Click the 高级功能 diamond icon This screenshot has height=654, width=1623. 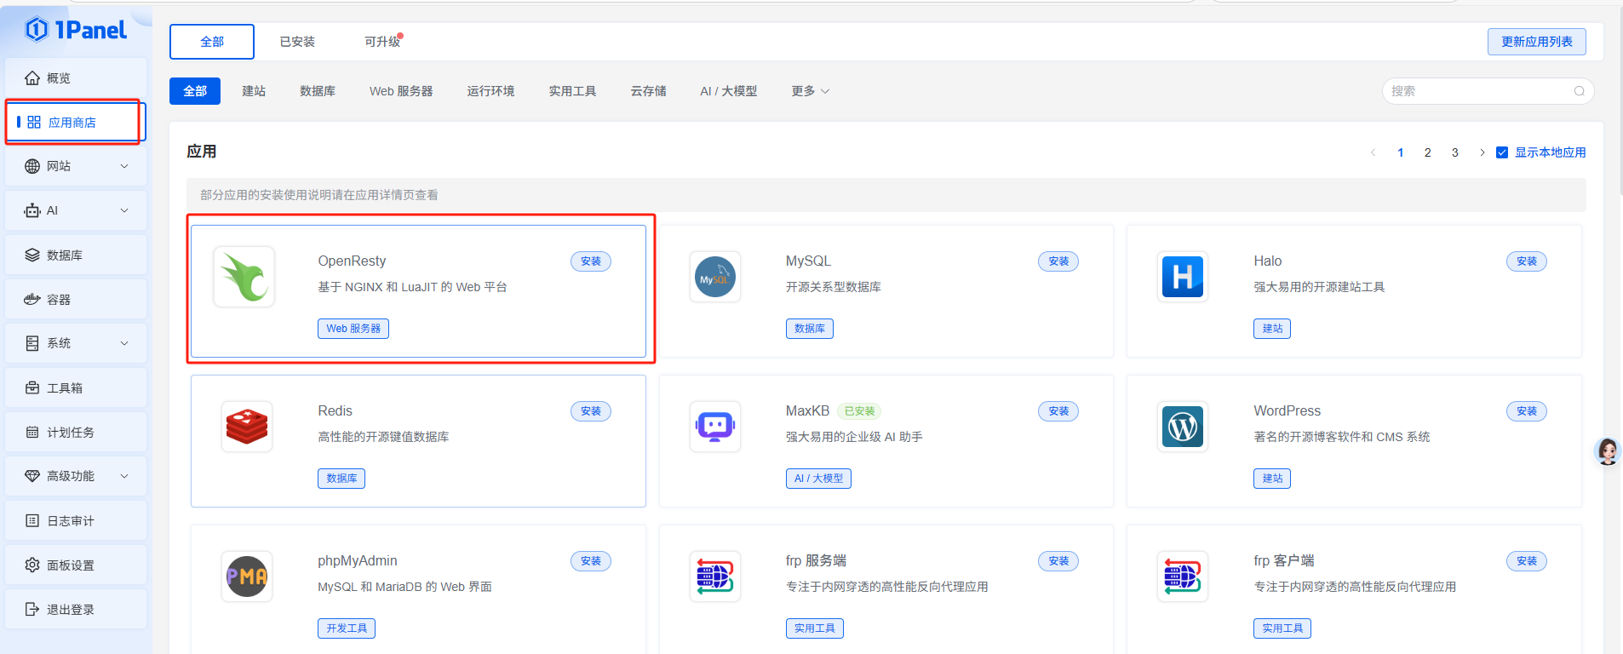(x=32, y=476)
